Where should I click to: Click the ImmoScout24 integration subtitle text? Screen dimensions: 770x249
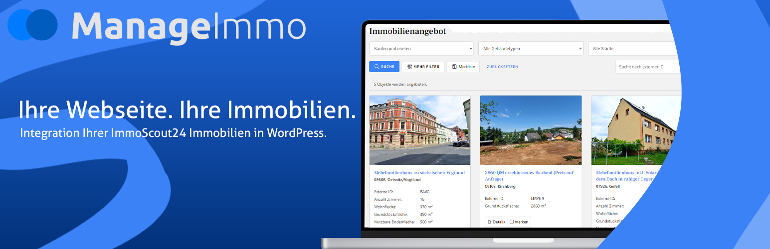tap(173, 133)
